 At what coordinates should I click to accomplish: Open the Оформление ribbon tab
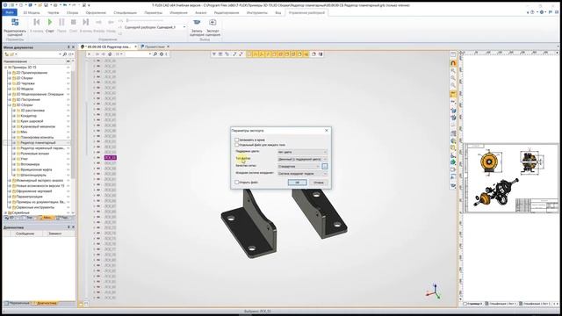(96, 12)
